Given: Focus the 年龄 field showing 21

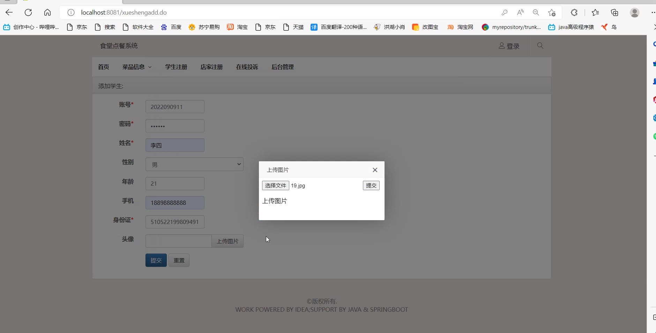Looking at the screenshot, I should pyautogui.click(x=175, y=184).
